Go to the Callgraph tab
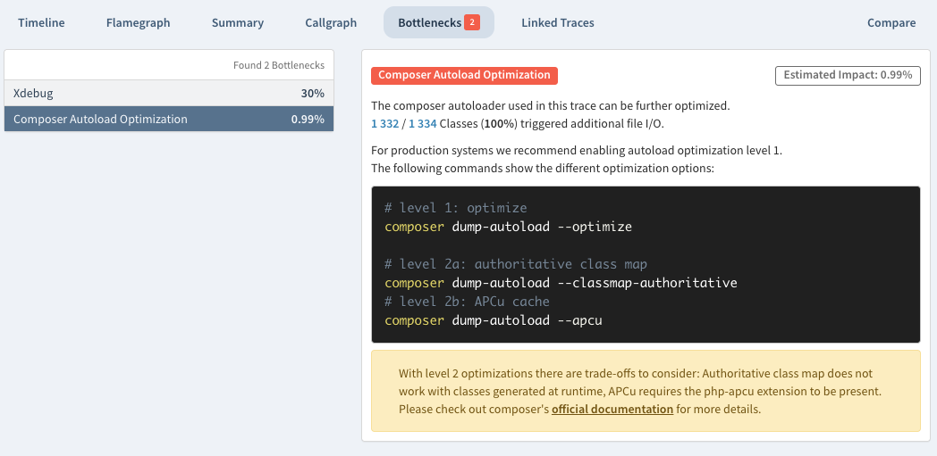 point(331,22)
